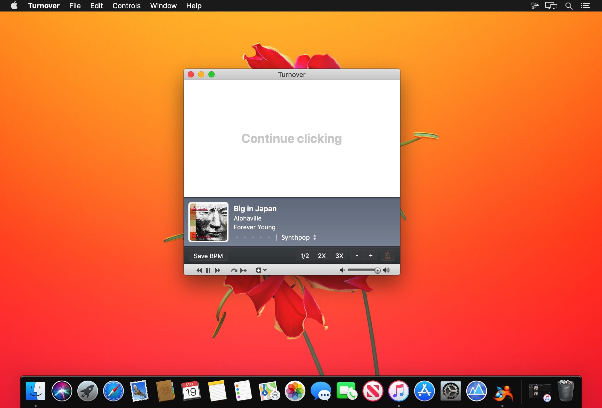
Task: Open the Apple menu
Action: click(14, 5)
